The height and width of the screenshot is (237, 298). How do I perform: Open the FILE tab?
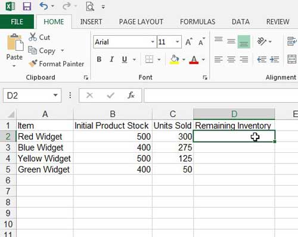[17, 21]
